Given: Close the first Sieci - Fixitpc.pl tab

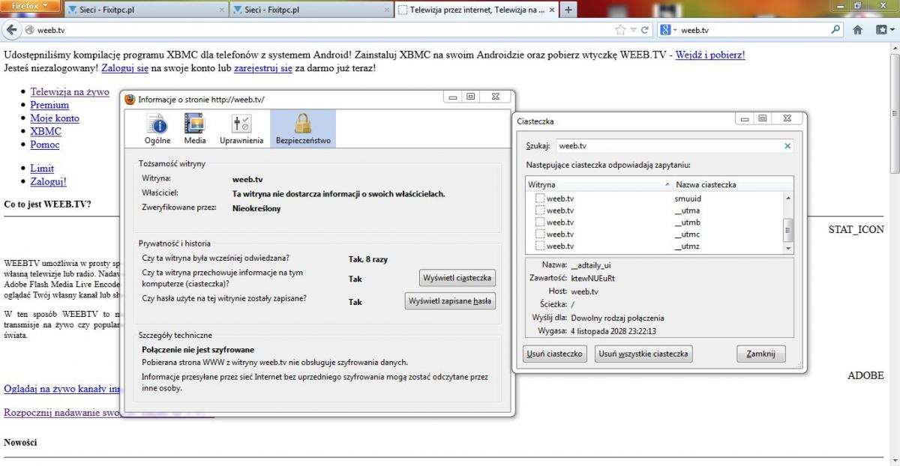Looking at the screenshot, I should click(221, 10).
